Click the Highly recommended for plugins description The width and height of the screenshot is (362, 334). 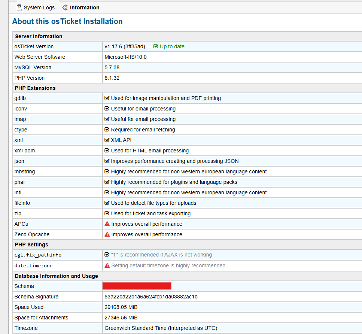click(174, 182)
